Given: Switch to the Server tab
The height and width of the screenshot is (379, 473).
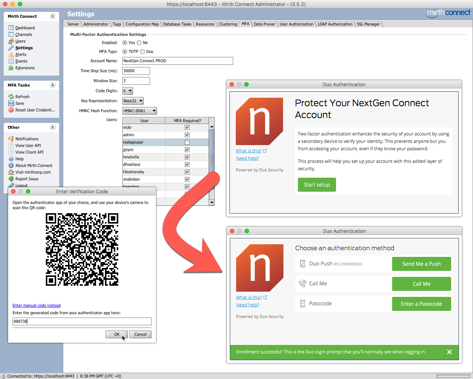Looking at the screenshot, I should [73, 24].
